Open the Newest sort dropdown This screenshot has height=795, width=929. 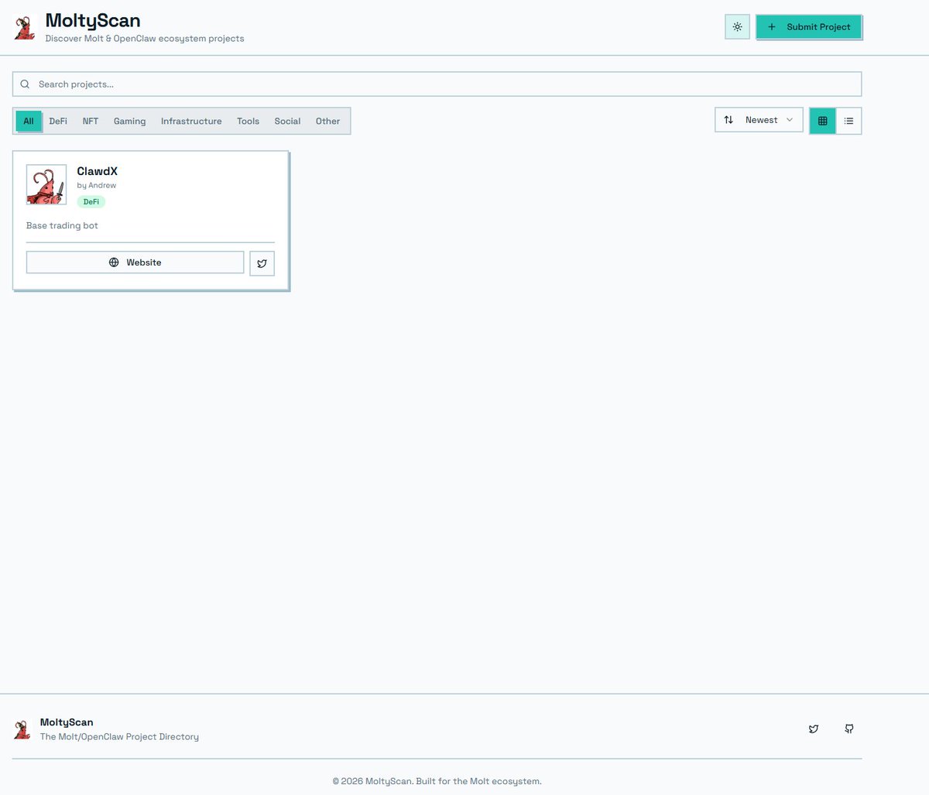tap(759, 120)
